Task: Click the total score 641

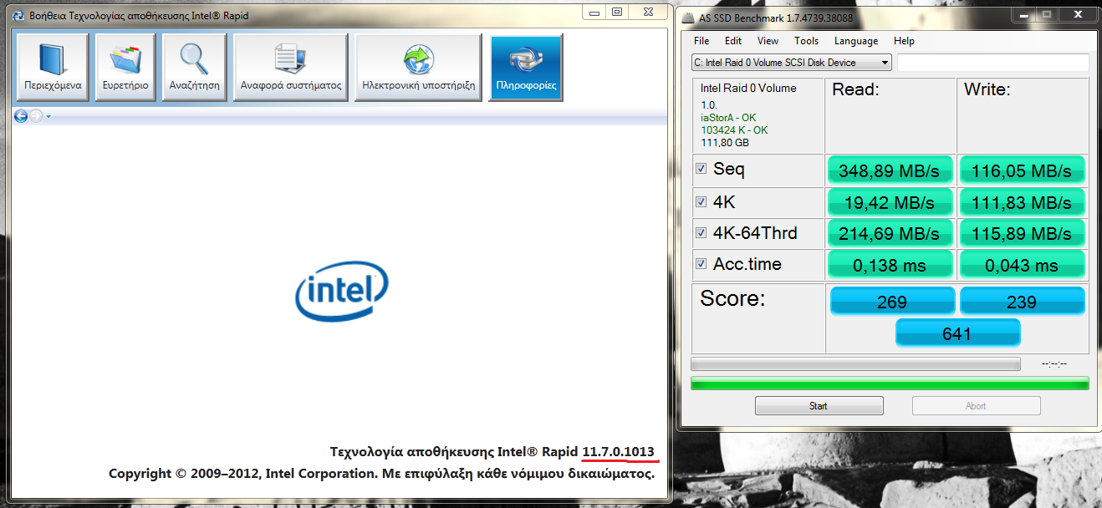Action: point(957,333)
